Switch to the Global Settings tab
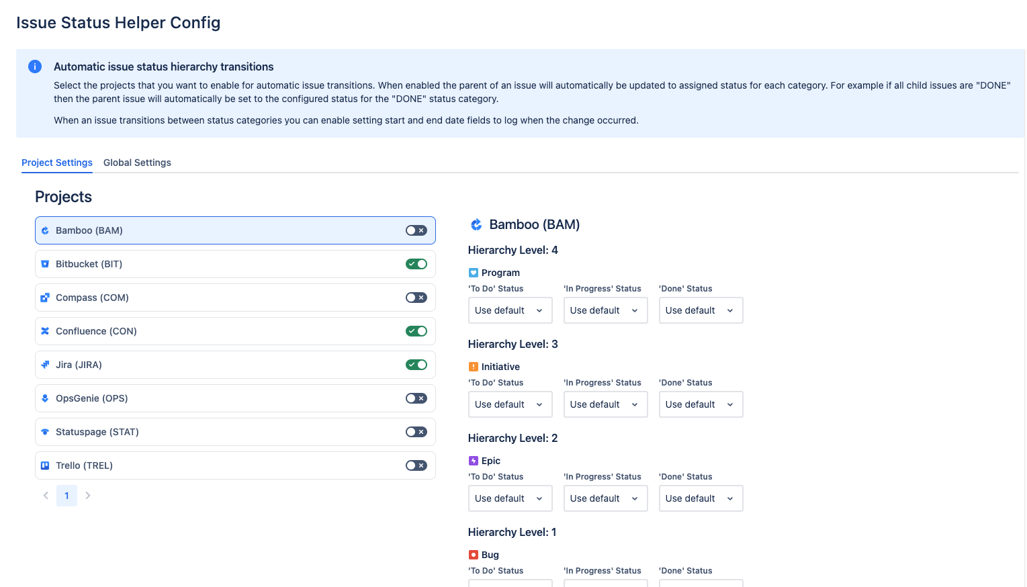The image size is (1027, 587). tap(137, 163)
